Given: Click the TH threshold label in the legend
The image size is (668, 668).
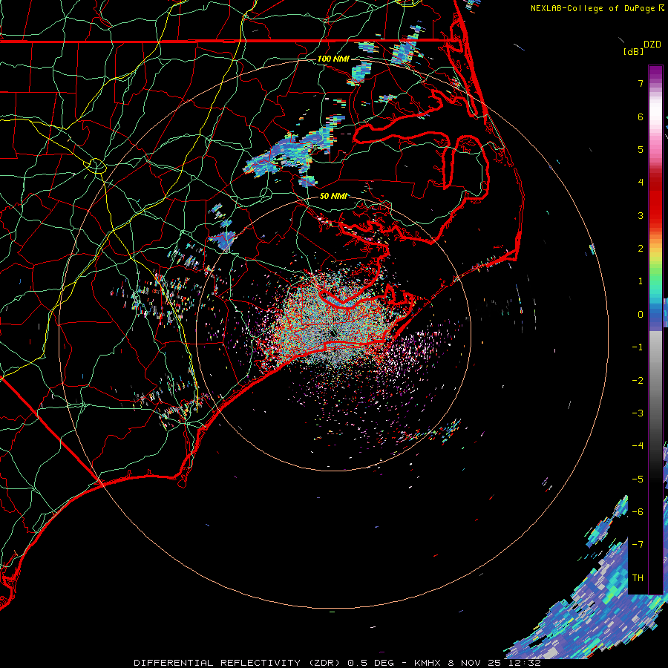Looking at the screenshot, I should [x=638, y=578].
